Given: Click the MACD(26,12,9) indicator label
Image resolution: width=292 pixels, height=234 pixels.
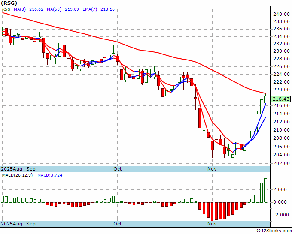Looking at the screenshot, I should point(17,175).
